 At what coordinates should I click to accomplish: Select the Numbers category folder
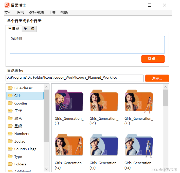click(x=25, y=134)
